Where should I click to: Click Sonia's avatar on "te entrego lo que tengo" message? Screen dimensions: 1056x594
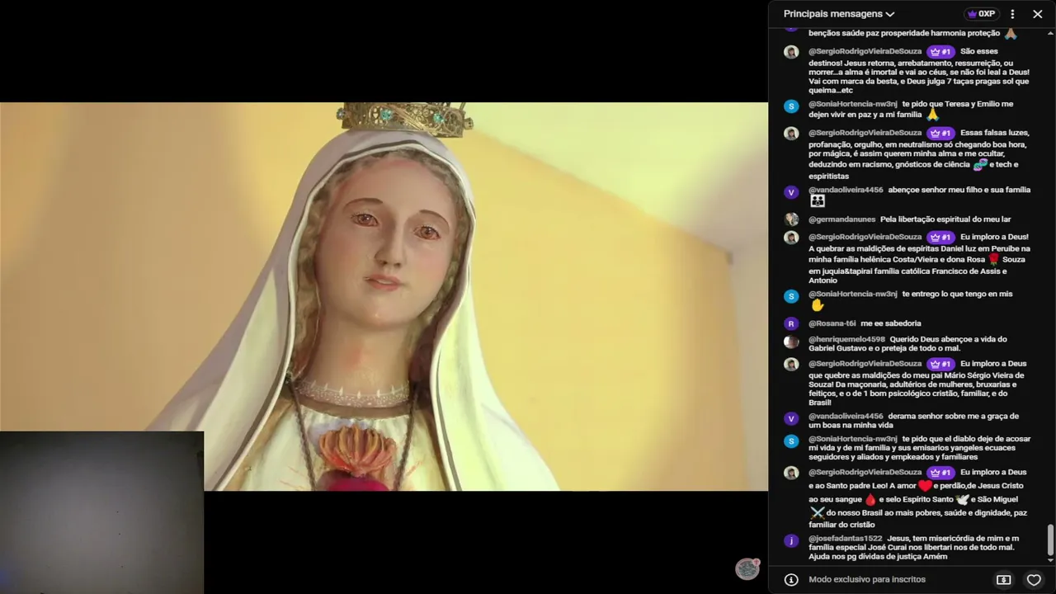point(791,295)
